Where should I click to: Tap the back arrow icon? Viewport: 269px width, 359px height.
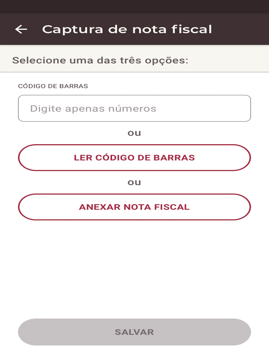pyautogui.click(x=21, y=29)
